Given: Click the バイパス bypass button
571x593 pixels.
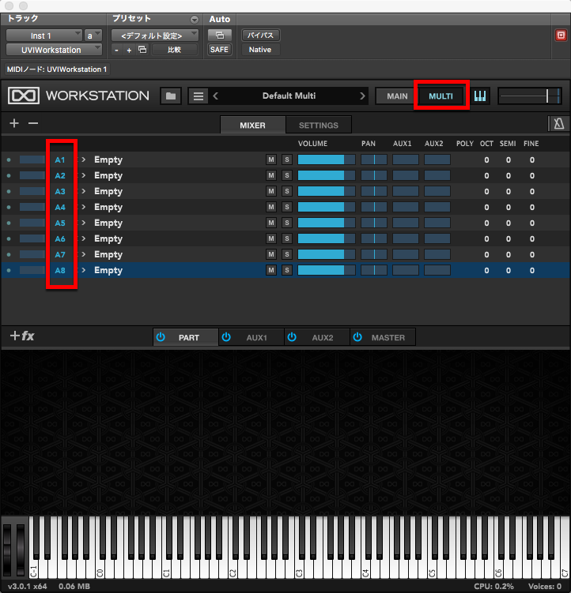Looking at the screenshot, I should click(260, 36).
